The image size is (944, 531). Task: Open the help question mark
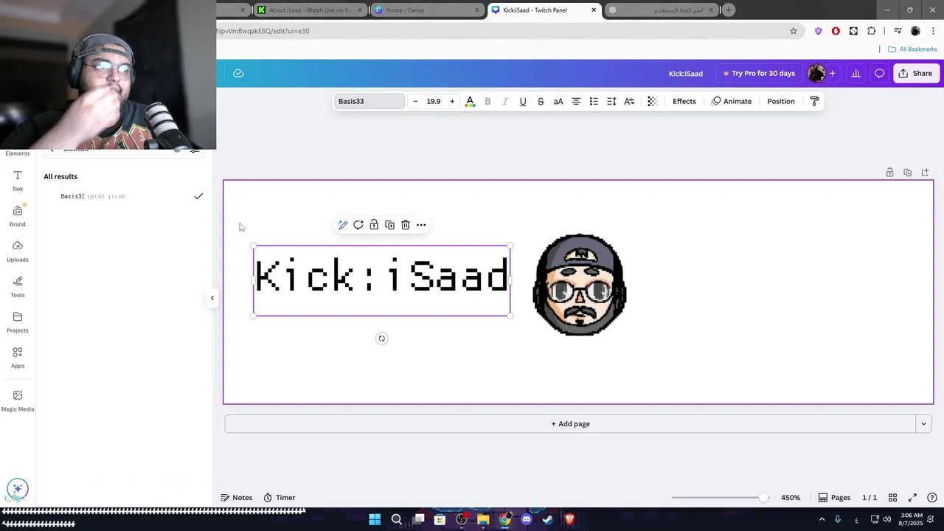pos(932,498)
